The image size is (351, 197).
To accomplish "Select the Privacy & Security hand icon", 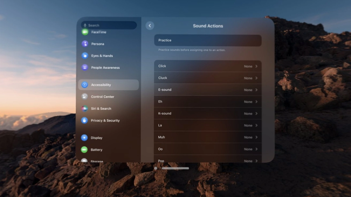I will click(x=85, y=120).
